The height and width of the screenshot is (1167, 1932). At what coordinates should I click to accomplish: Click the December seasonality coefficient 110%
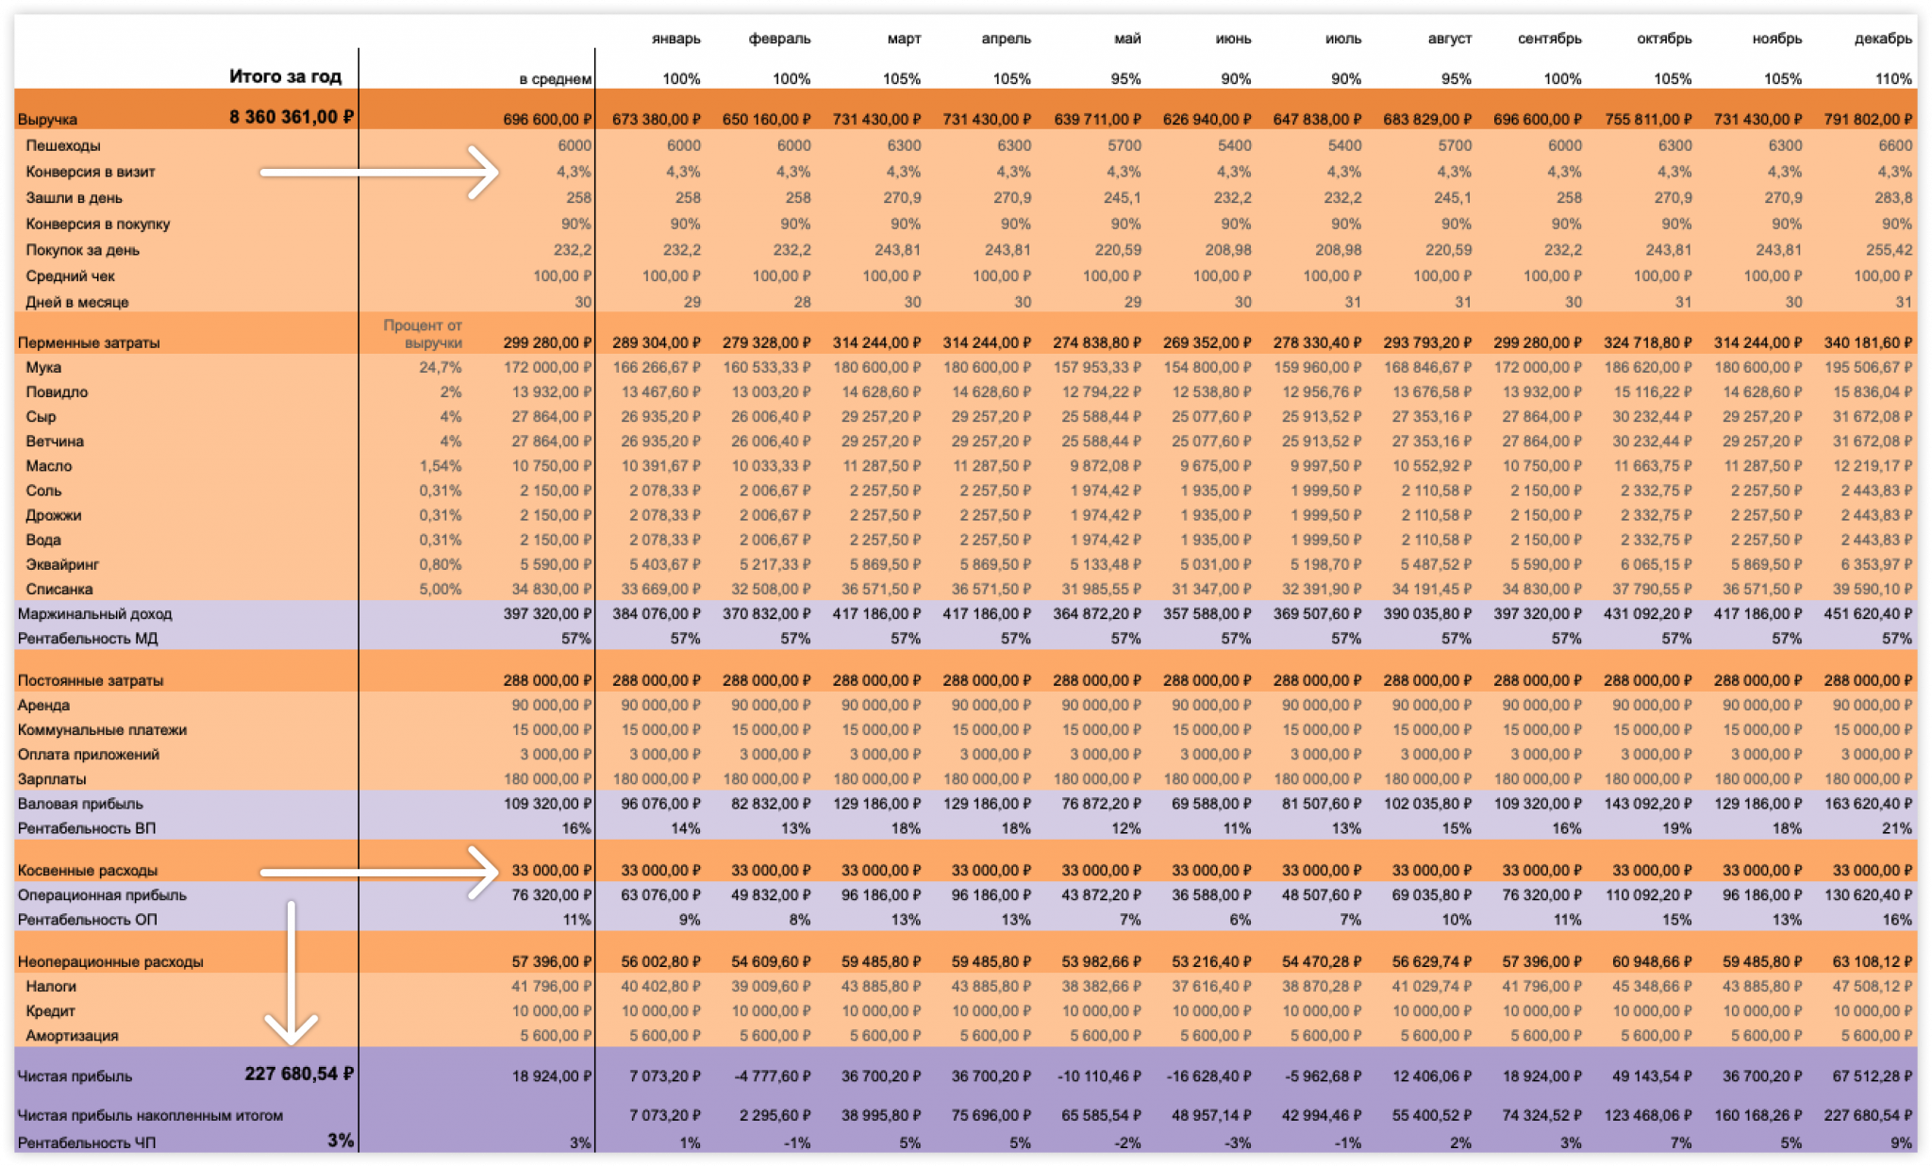[x=1892, y=79]
